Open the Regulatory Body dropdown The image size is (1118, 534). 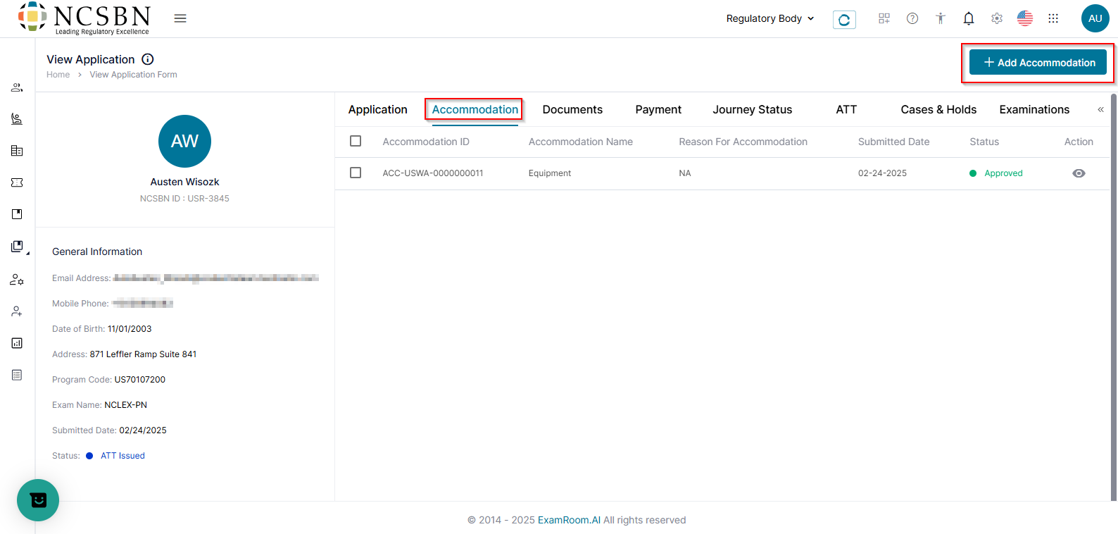pos(770,18)
